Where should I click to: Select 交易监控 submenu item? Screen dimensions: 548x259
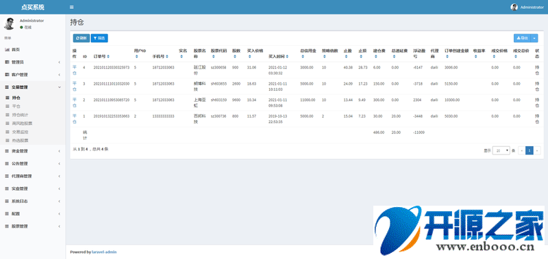[32, 132]
